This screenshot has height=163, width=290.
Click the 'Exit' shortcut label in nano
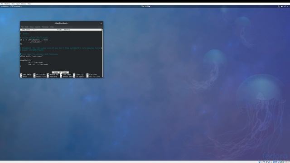[25, 77]
